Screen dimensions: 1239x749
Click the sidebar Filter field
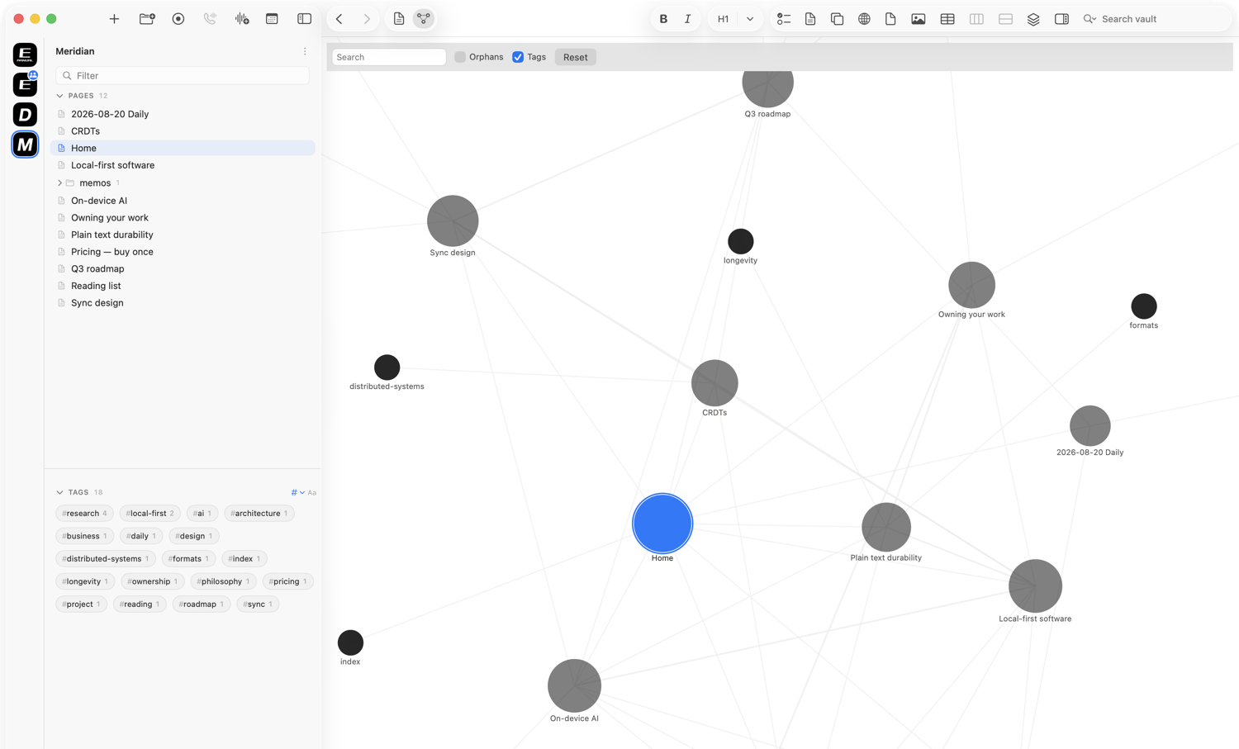click(183, 75)
